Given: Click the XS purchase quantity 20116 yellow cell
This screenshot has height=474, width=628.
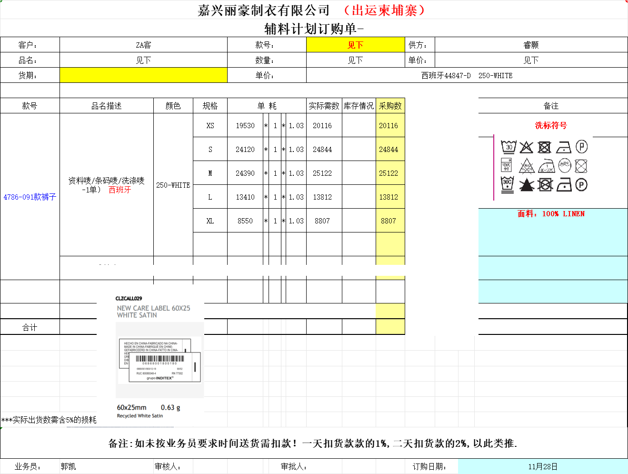Looking at the screenshot, I should pyautogui.click(x=389, y=126).
